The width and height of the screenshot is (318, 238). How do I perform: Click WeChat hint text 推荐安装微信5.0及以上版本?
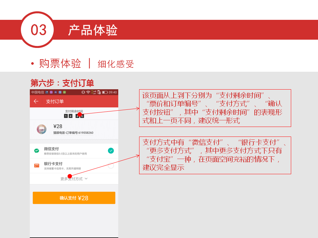[x=66, y=154]
